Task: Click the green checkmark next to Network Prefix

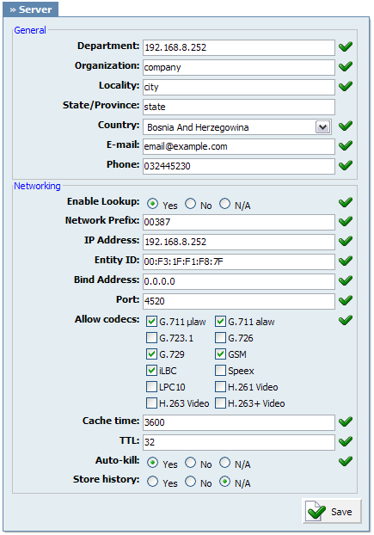Action: tap(346, 221)
